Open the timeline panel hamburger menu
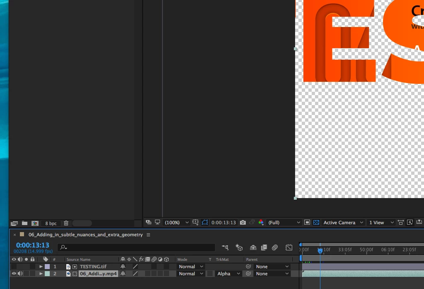 [x=148, y=235]
